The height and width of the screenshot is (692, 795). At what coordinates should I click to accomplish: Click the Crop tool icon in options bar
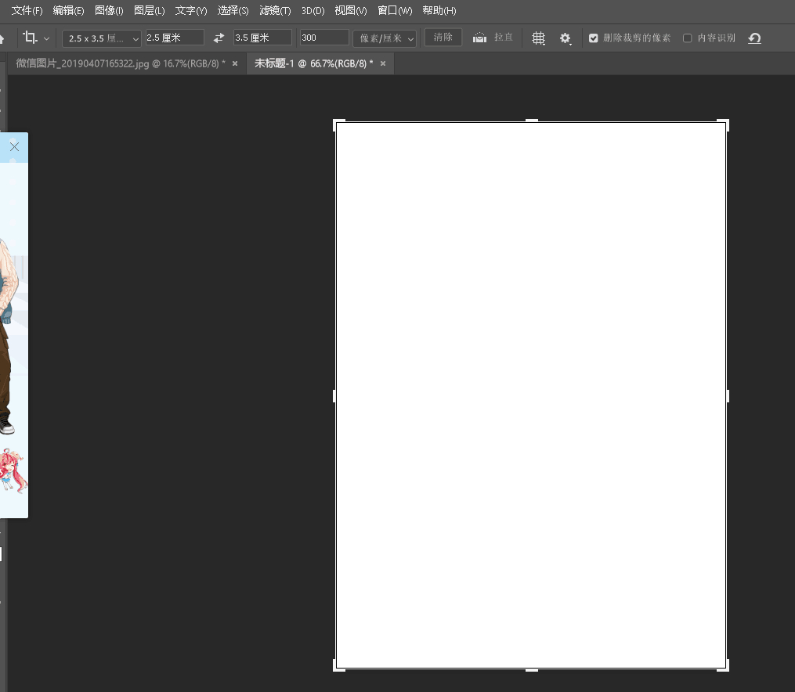pos(30,38)
